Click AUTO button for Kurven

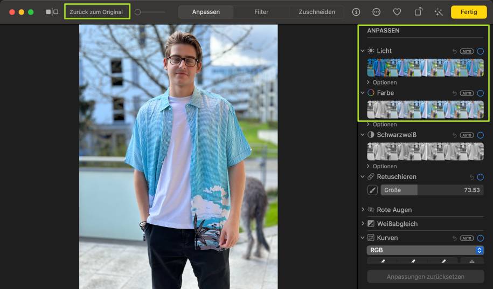467,238
